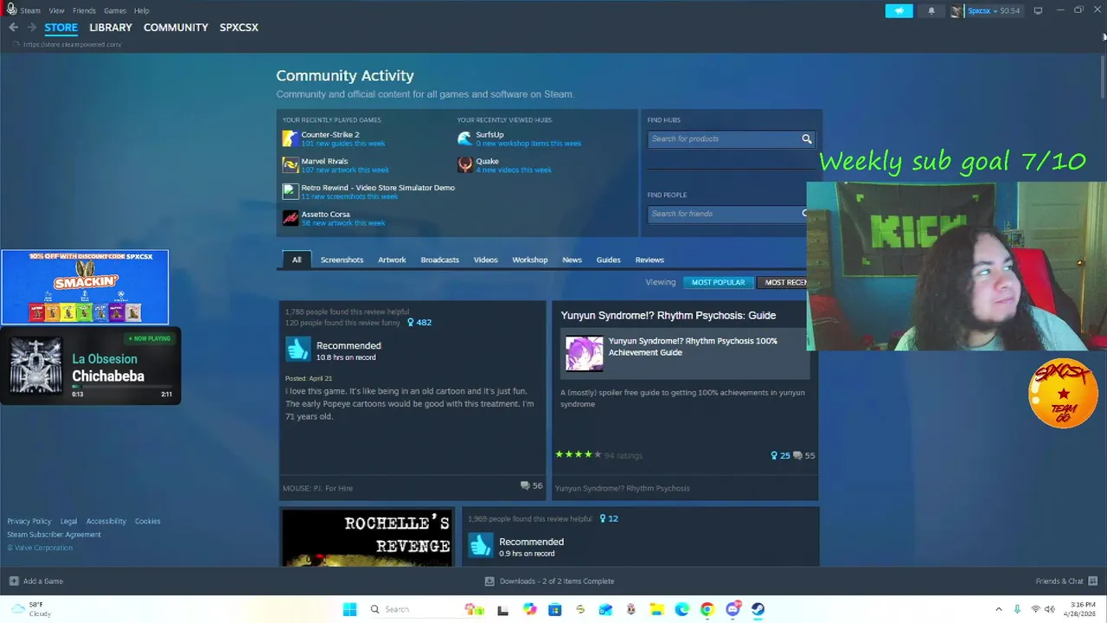The image size is (1107, 623).
Task: Go back with the left arrow
Action: [13, 28]
